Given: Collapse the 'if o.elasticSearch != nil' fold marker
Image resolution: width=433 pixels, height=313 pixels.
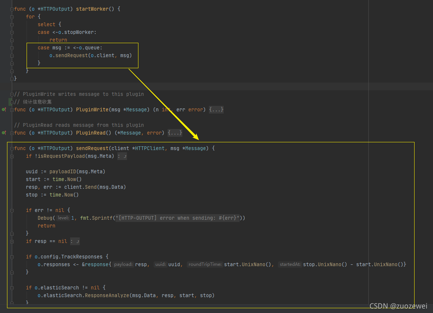Looking at the screenshot, I should (12, 288).
